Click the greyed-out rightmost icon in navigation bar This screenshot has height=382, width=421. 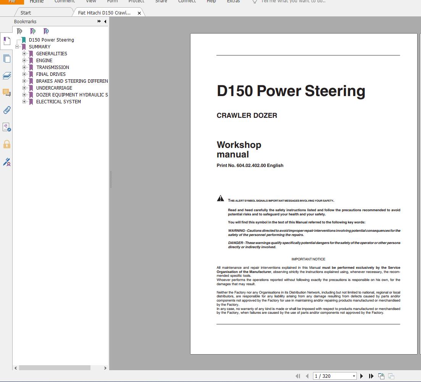pyautogui.click(x=391, y=376)
